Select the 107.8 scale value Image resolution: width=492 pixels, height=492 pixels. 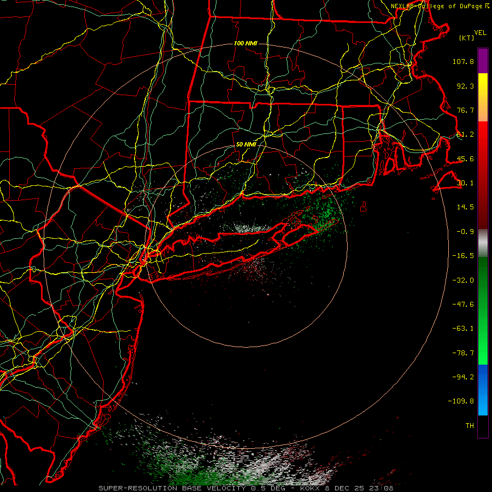(x=463, y=61)
